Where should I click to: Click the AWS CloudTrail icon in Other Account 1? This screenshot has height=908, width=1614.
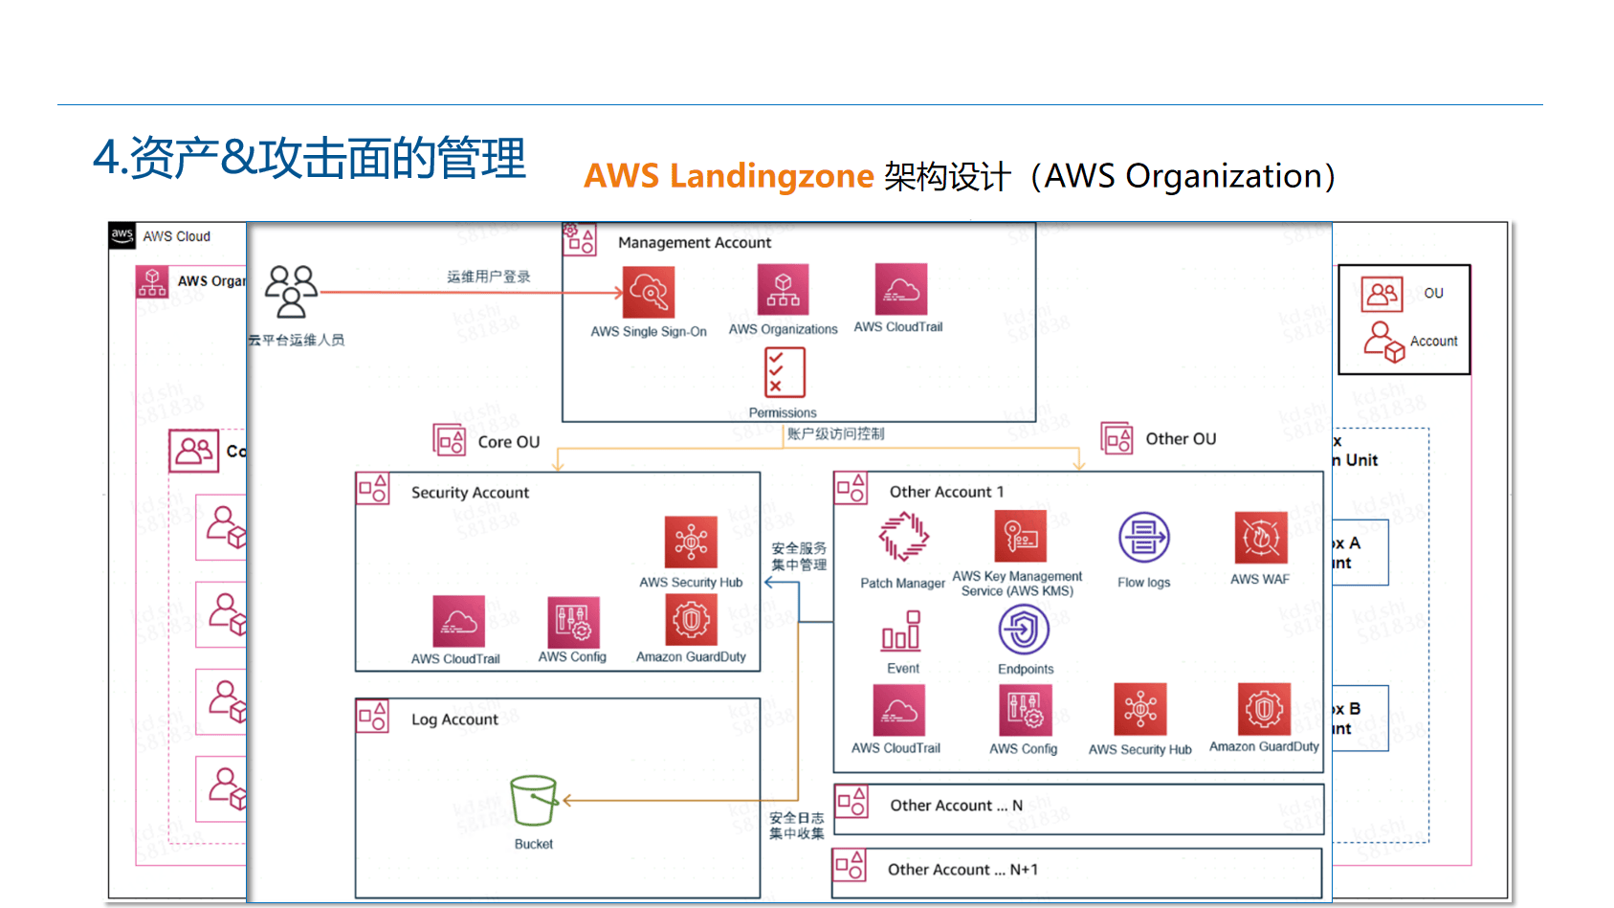click(899, 710)
